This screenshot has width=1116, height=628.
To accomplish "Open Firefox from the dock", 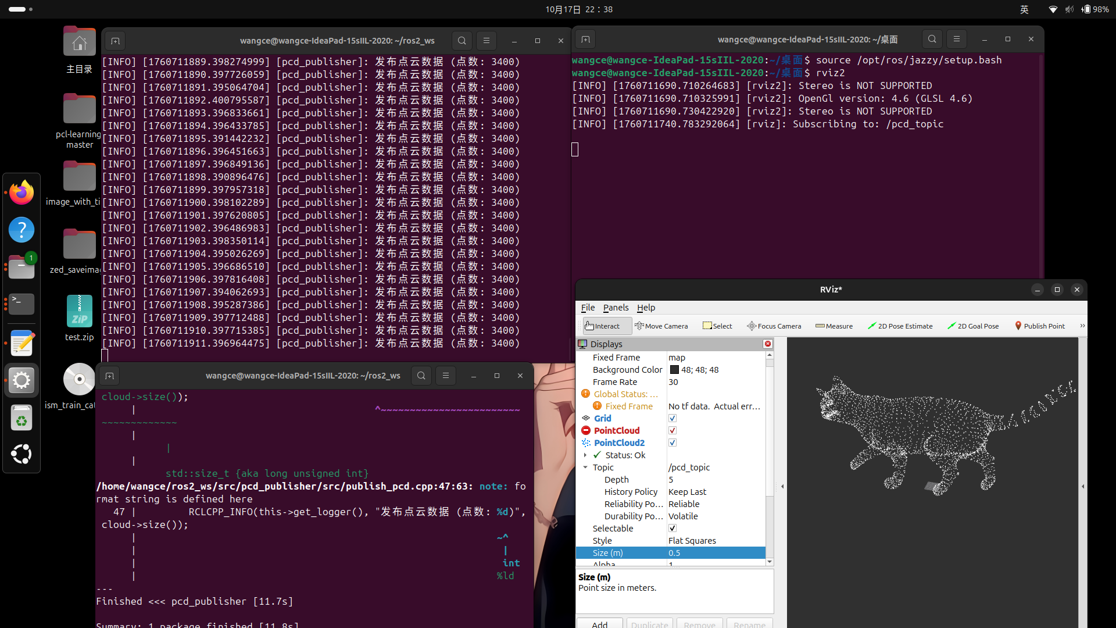I will tap(22, 192).
